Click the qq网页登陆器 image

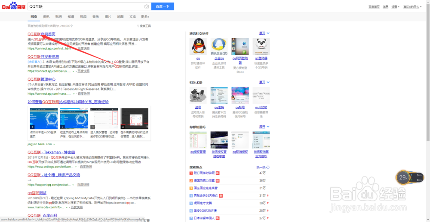pos(240,46)
